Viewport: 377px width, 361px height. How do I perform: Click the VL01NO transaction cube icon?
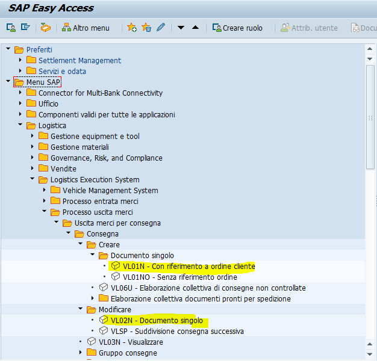(x=116, y=276)
